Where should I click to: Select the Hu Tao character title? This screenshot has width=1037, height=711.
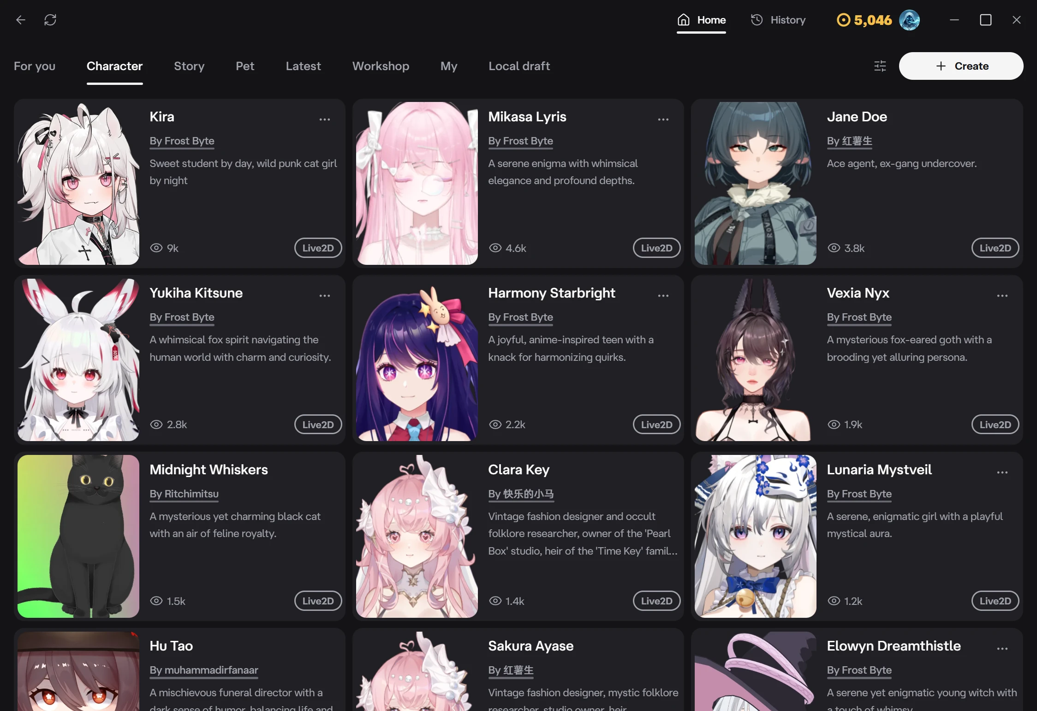click(171, 646)
